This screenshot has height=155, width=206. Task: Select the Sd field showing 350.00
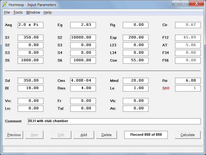30,81
